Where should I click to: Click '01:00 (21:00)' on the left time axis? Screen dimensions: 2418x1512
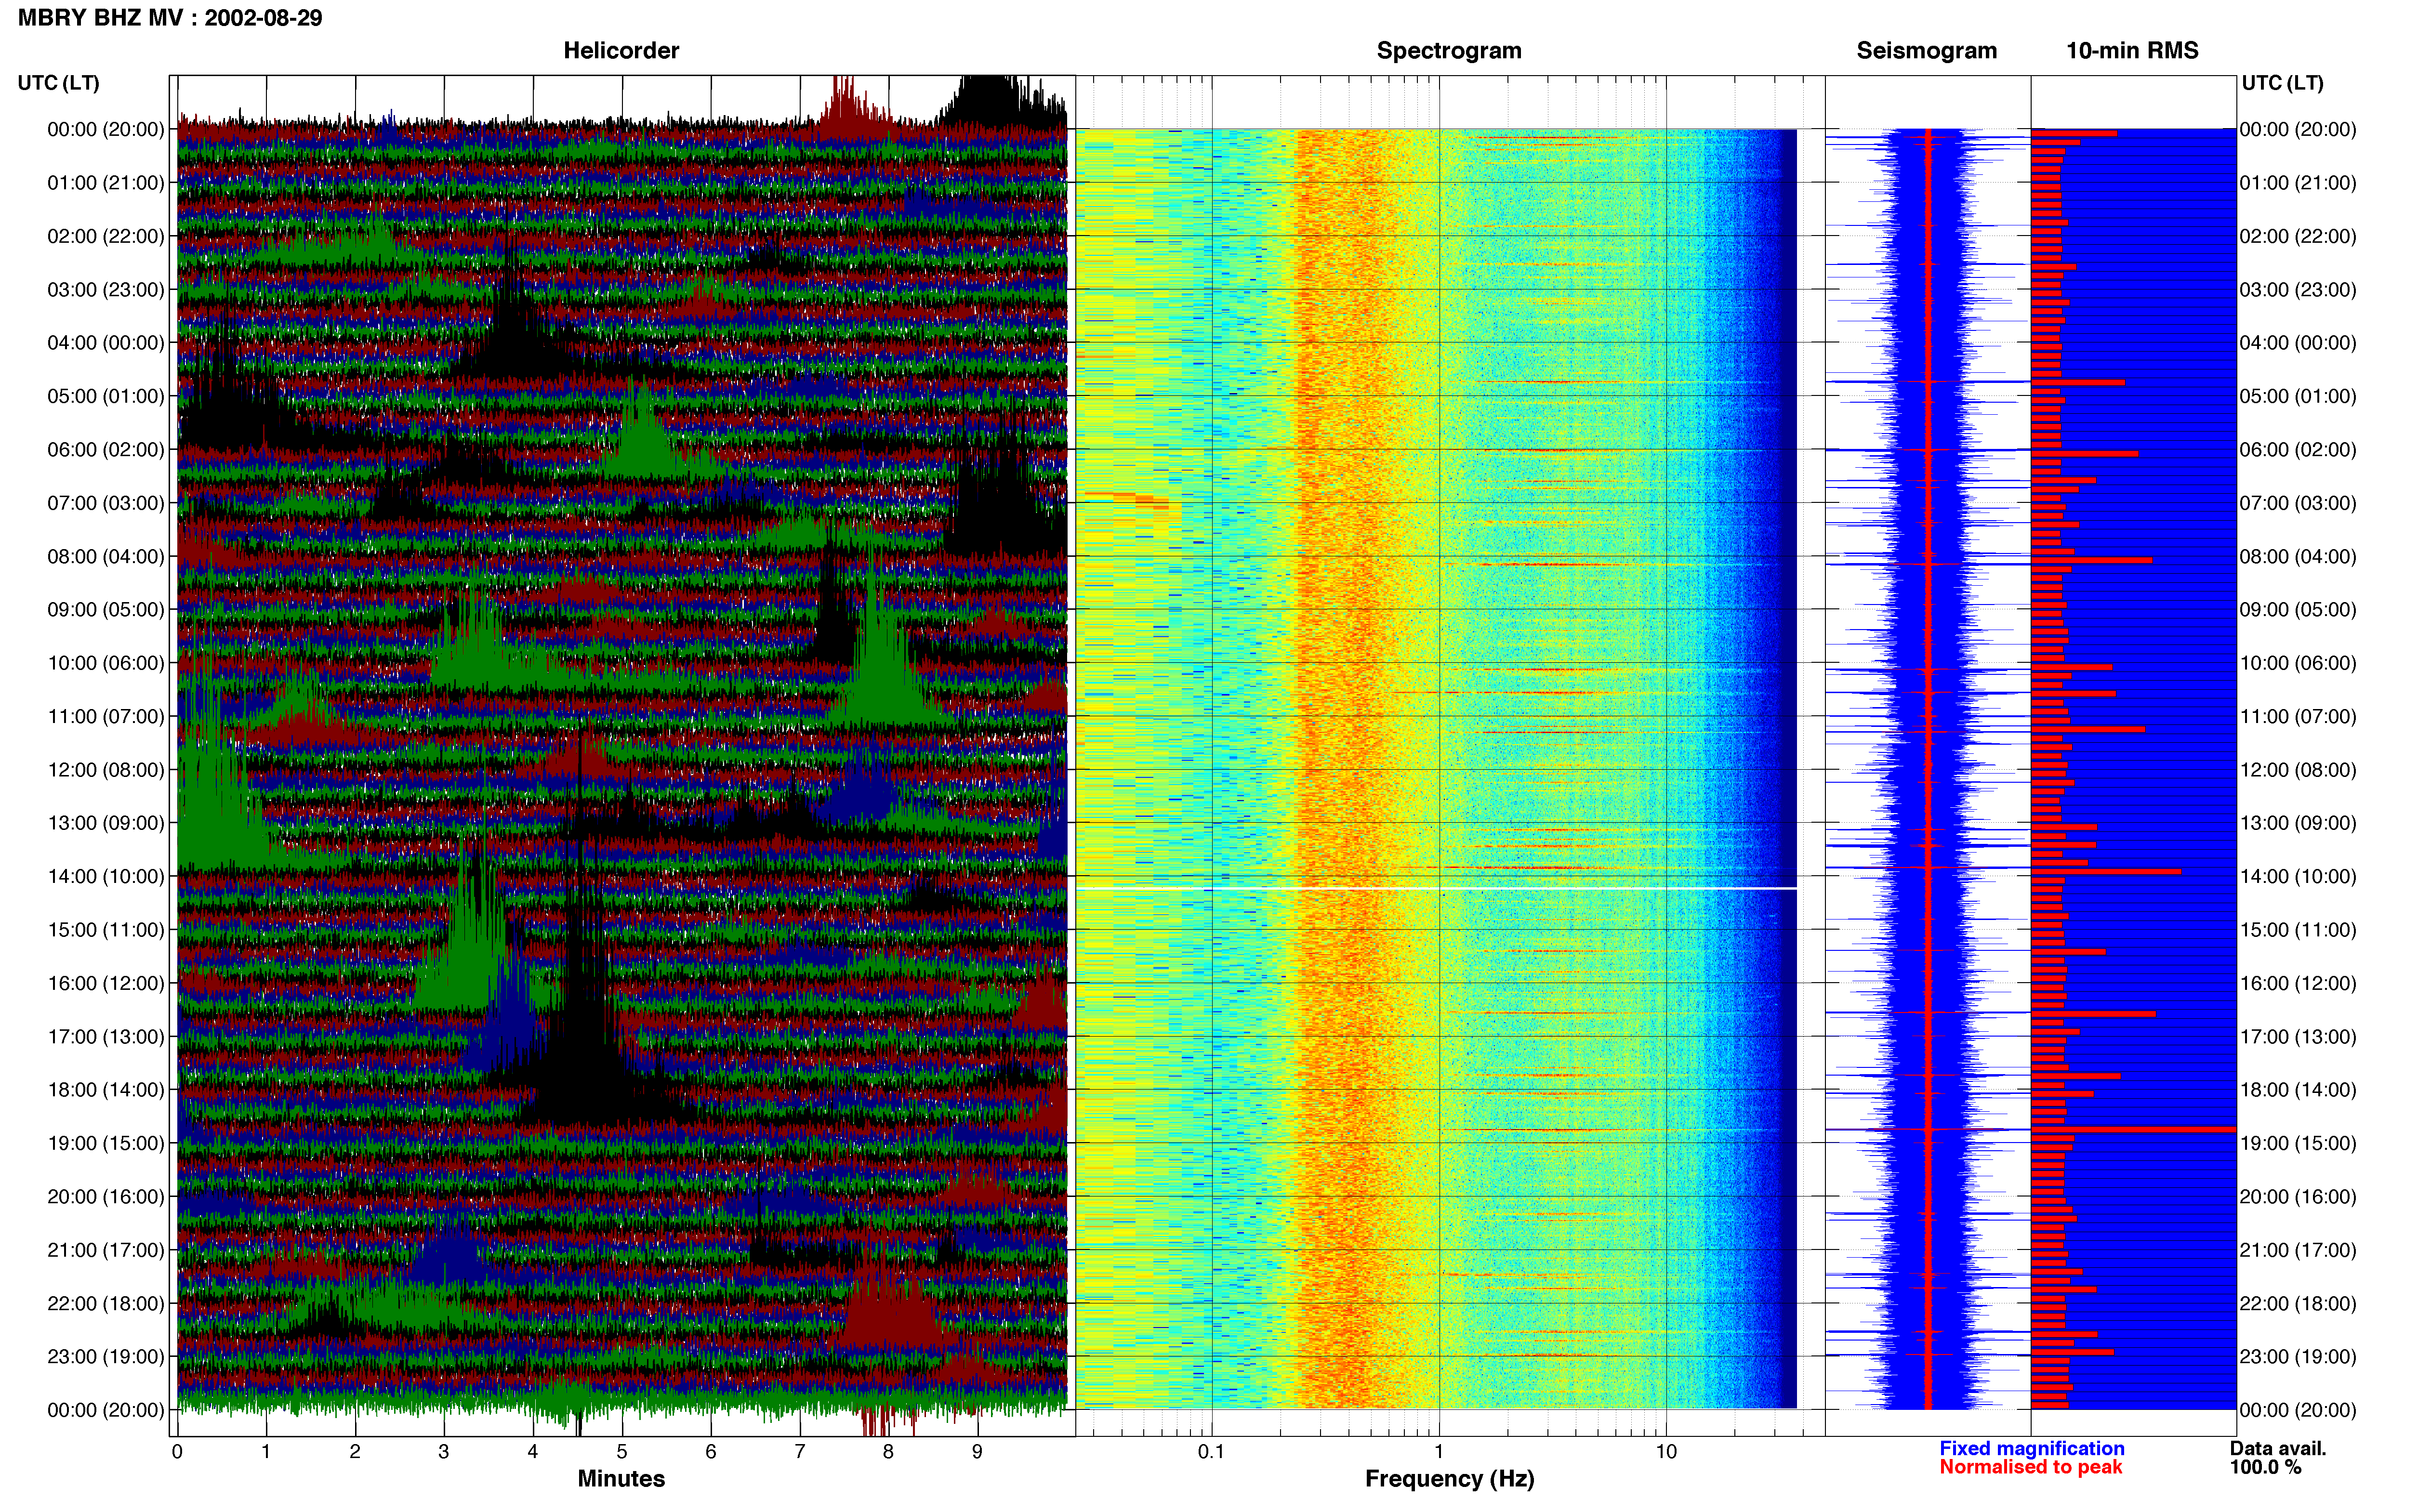(106, 183)
